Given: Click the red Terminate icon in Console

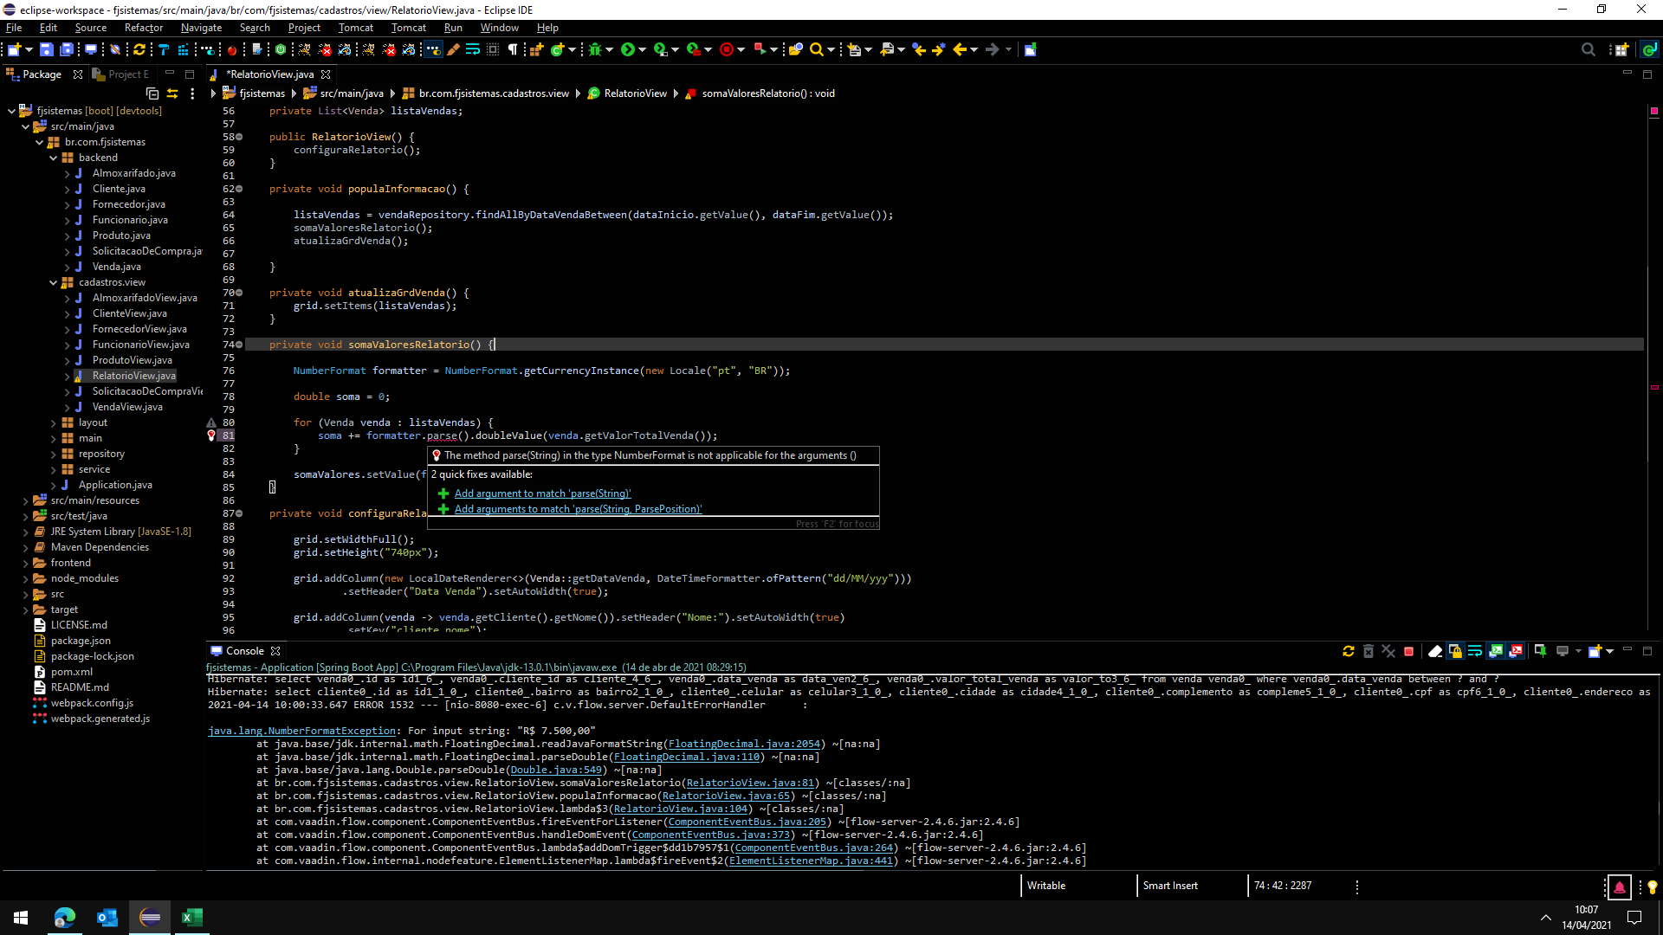Looking at the screenshot, I should pos(1408,651).
